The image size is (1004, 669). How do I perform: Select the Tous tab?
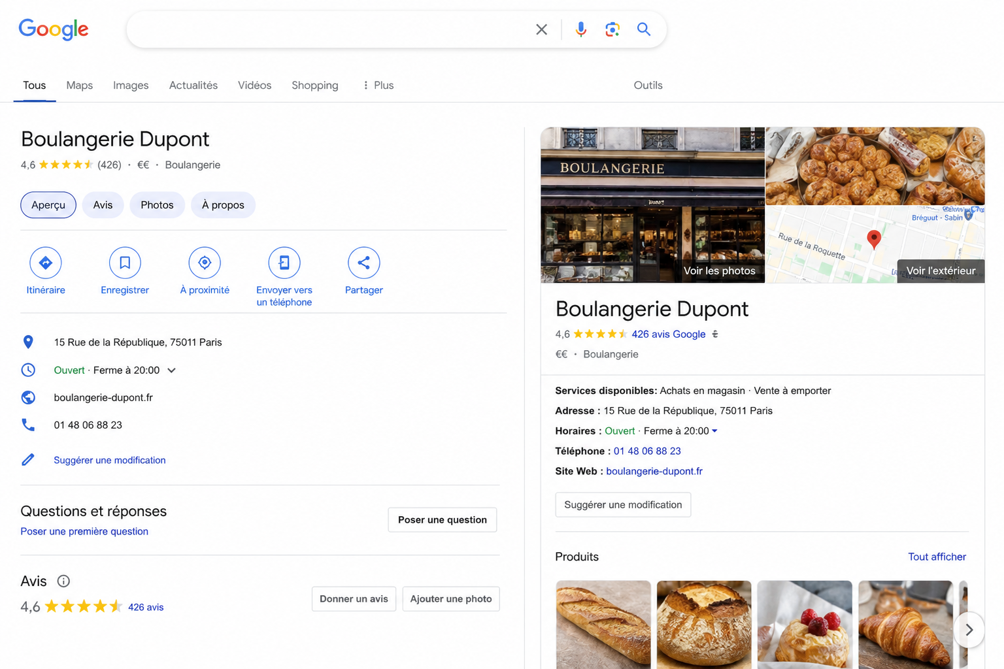(35, 85)
